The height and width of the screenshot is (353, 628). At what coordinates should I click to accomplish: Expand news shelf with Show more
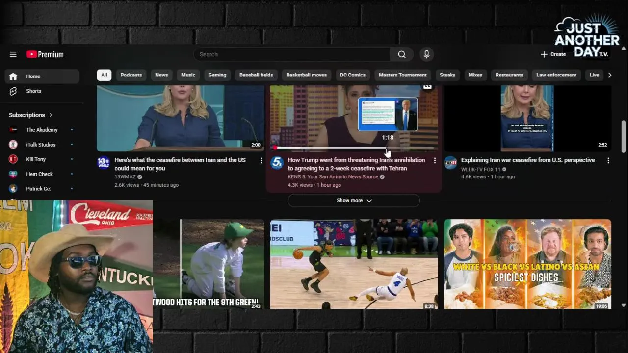[x=354, y=201]
